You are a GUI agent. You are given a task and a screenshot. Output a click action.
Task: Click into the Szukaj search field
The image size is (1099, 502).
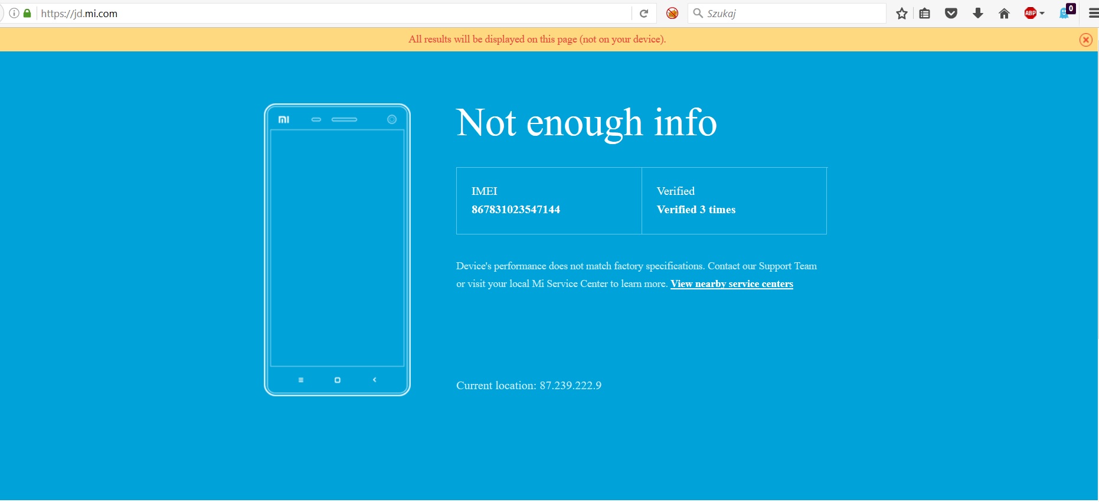(x=791, y=14)
